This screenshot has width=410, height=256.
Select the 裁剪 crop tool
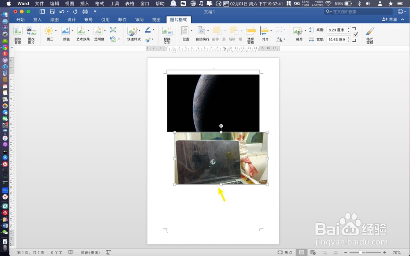pyautogui.click(x=298, y=32)
